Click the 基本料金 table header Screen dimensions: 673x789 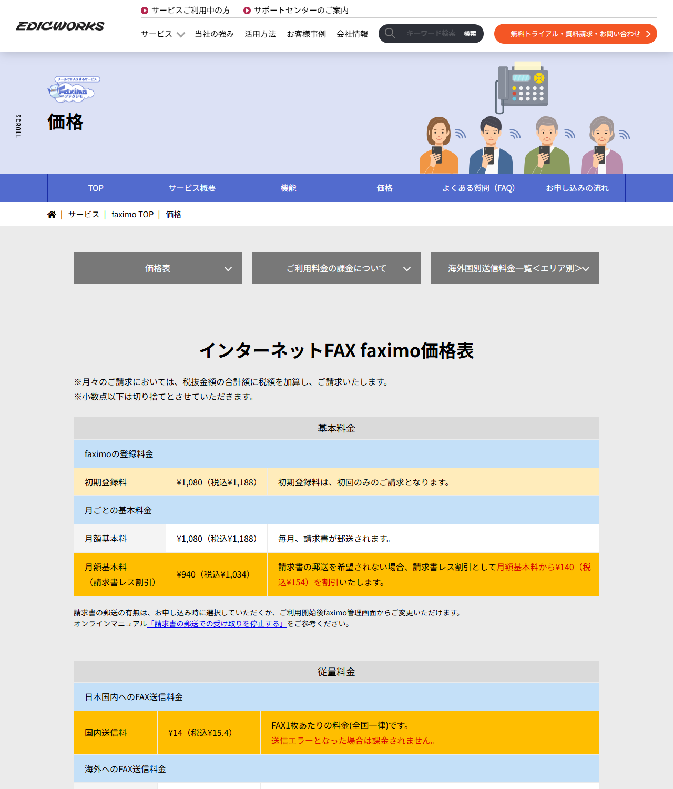pos(336,428)
